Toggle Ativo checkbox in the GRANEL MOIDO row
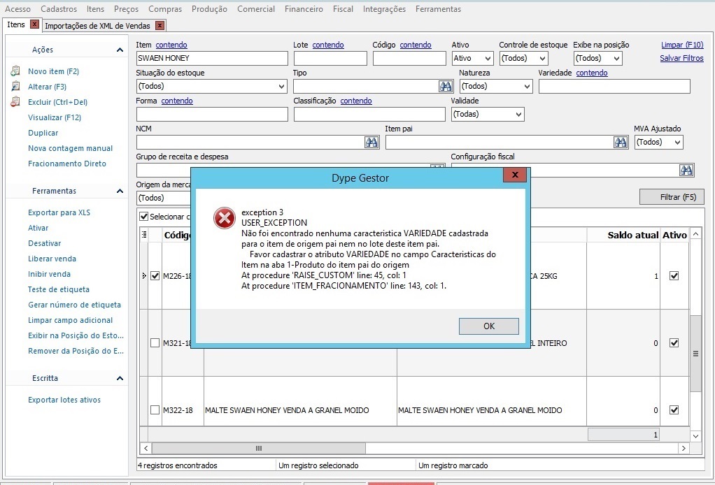Viewport: 715px width, 485px height. (674, 410)
